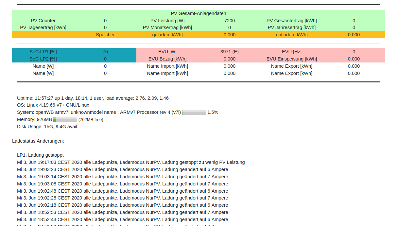The height and width of the screenshot is (226, 398).
Task: Click the 'PV Tagesertrag [kWh]' label
Action: click(x=43, y=27)
